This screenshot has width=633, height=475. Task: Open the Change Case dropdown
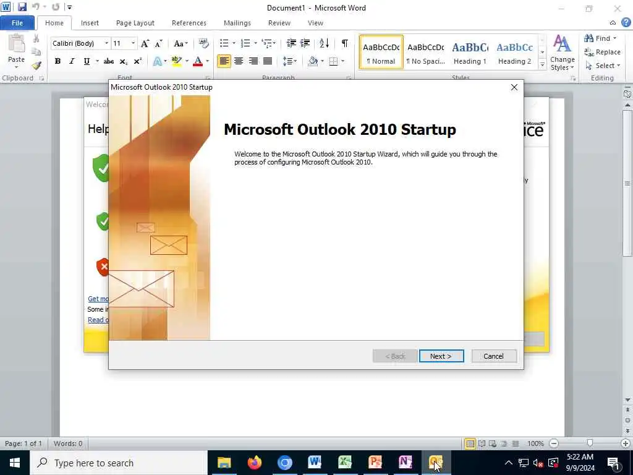(181, 43)
